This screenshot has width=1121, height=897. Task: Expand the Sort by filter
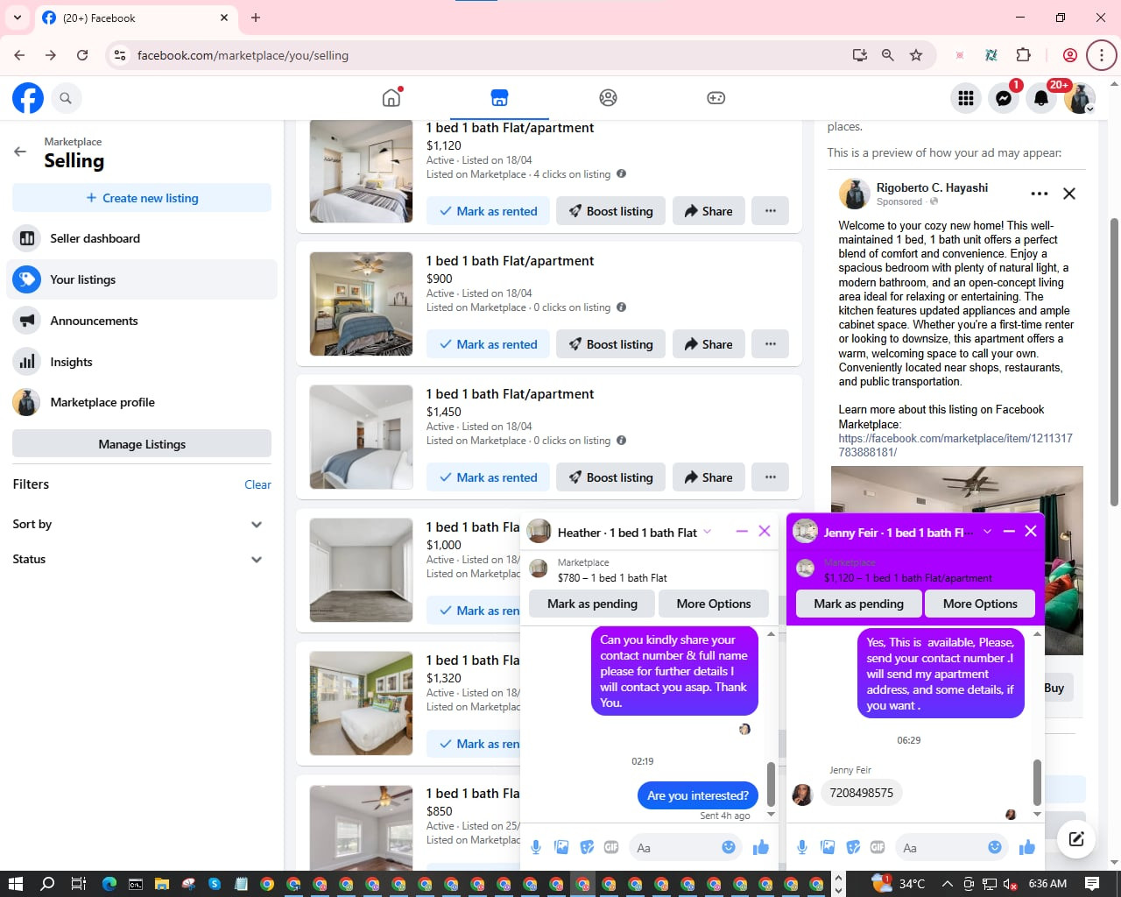142,524
